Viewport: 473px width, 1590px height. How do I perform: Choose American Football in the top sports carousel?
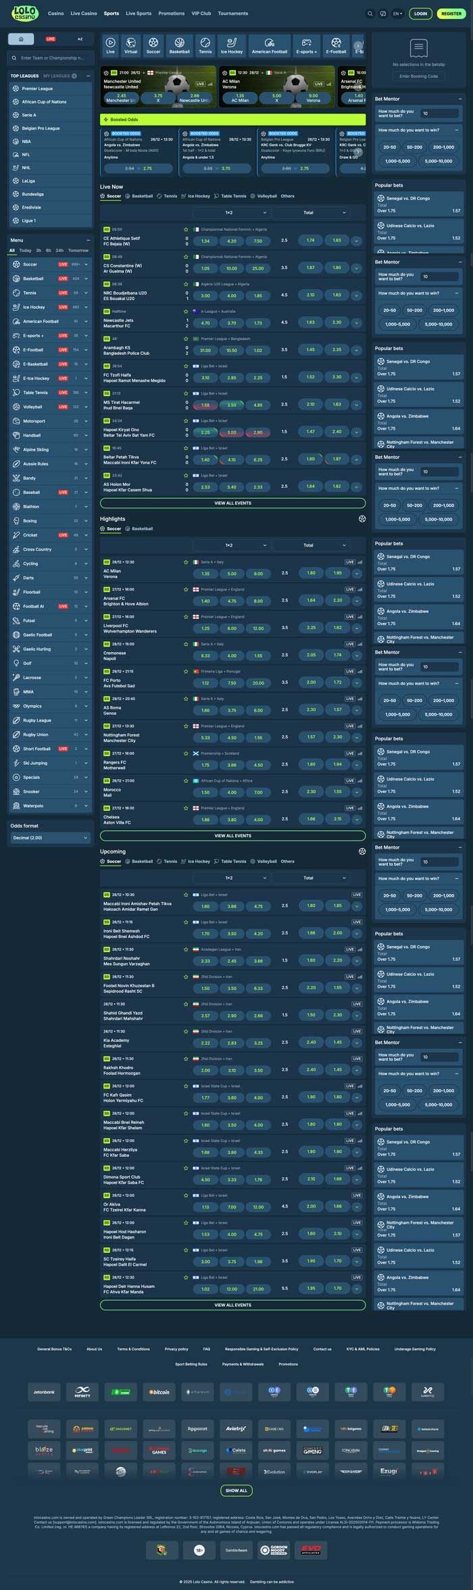coord(270,45)
